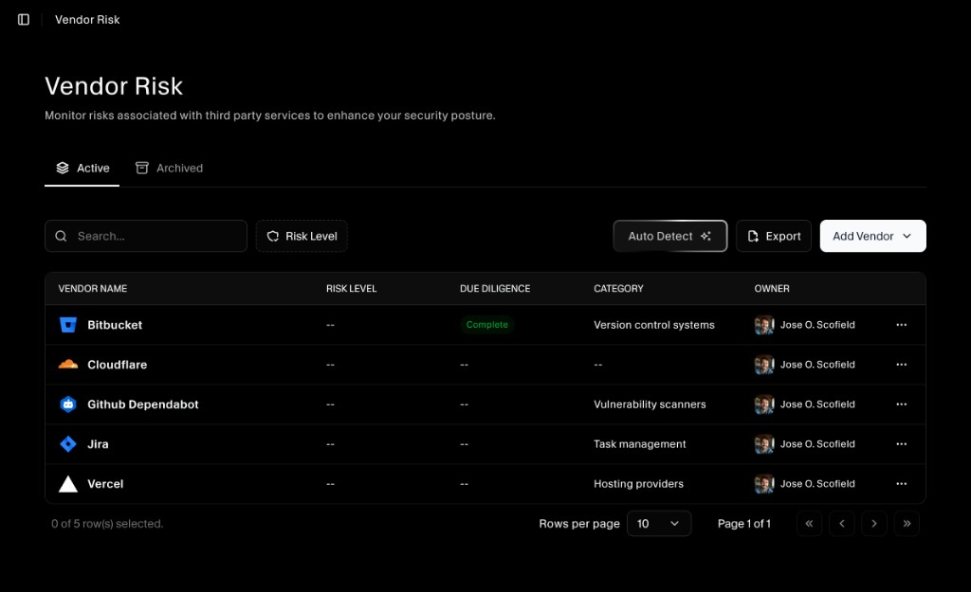Open the Bitbucket vendor name

(x=115, y=325)
